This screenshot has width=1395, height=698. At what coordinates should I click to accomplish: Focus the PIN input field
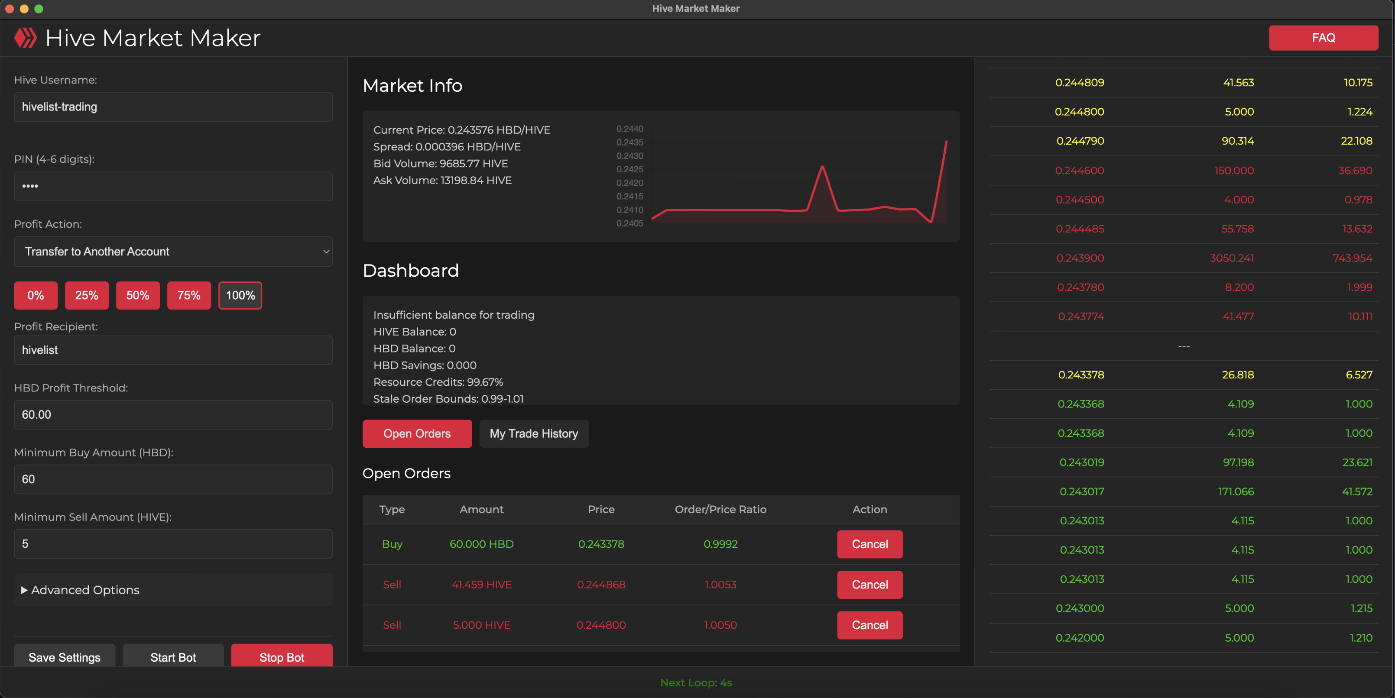[x=173, y=186]
